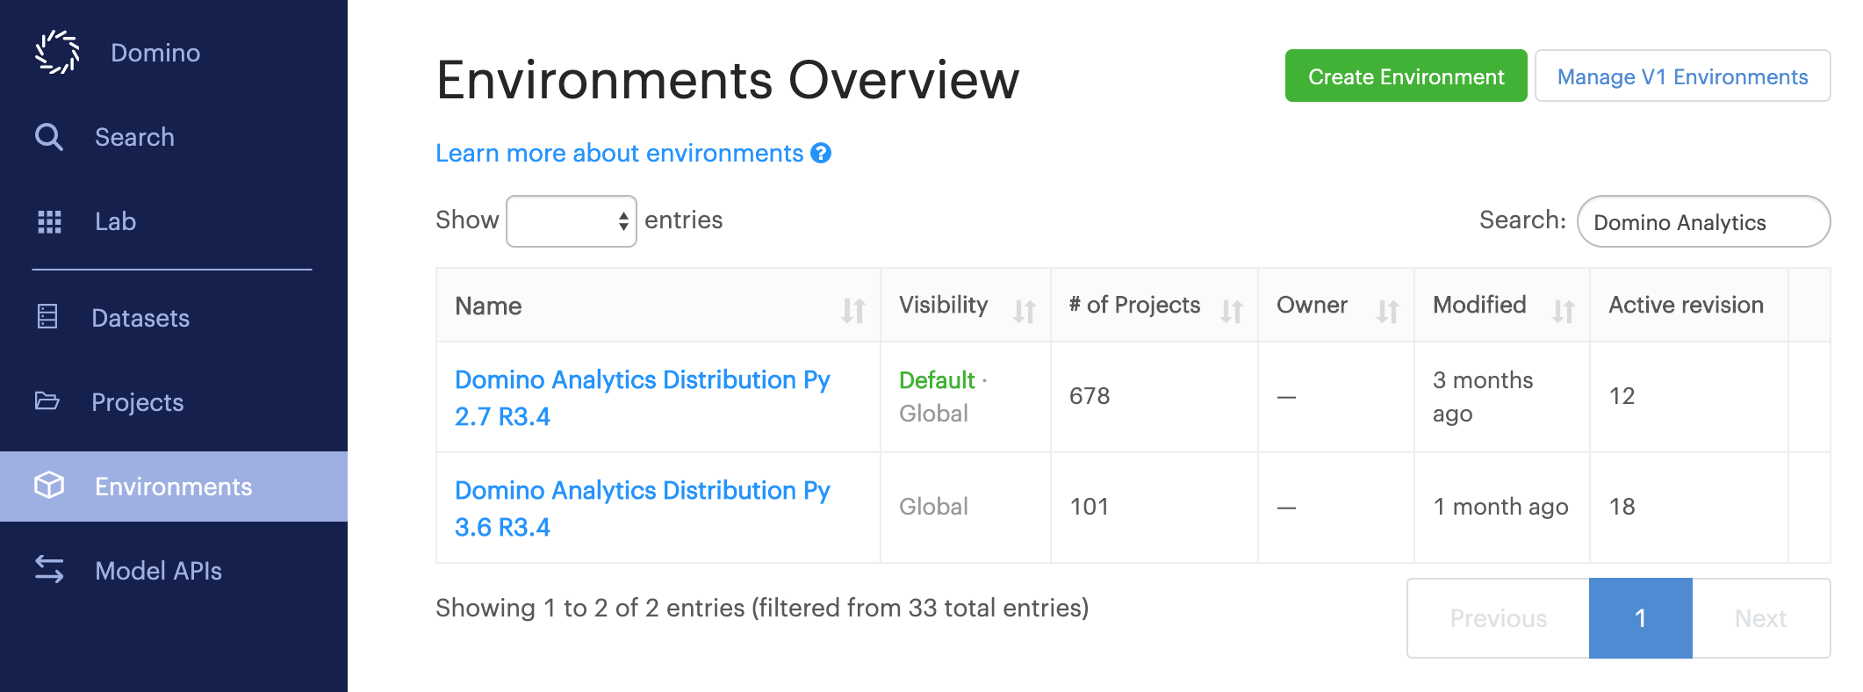Click Global visibility in Py 3.6 row
The height and width of the screenshot is (692, 1863).
click(933, 507)
